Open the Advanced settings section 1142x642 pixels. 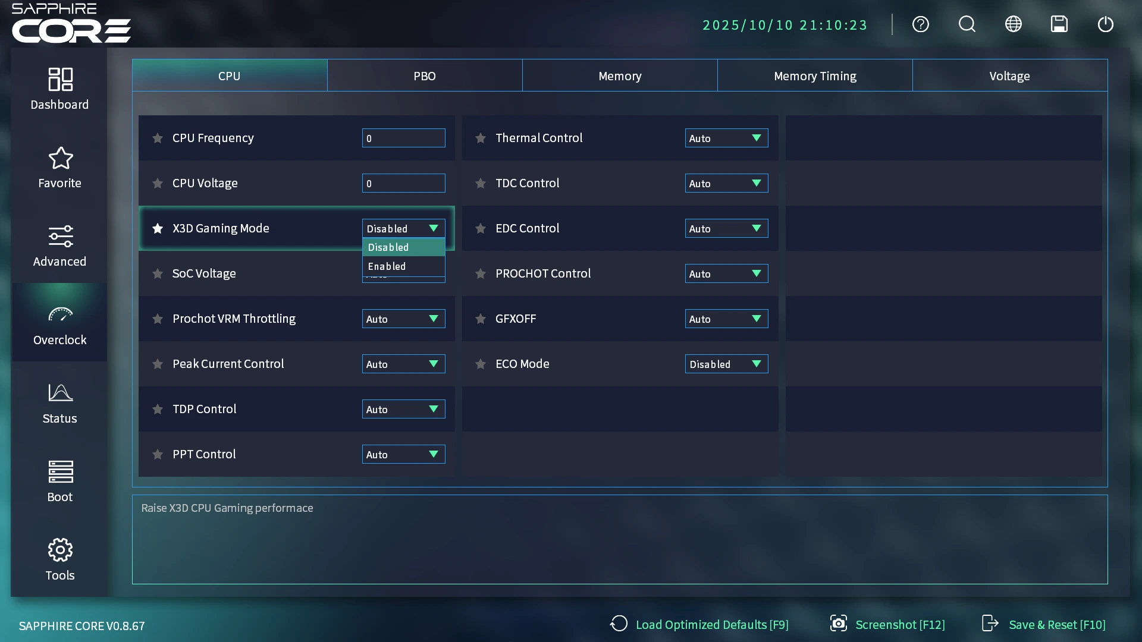59,246
